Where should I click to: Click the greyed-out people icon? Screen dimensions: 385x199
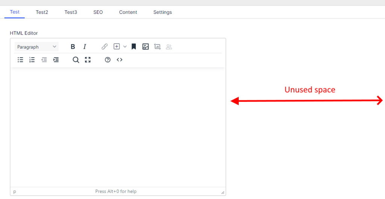click(x=169, y=46)
